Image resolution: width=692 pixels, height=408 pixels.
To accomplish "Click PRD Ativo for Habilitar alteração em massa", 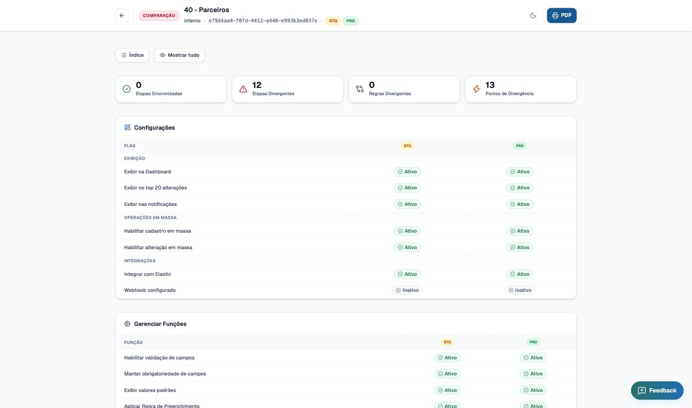I will click(x=520, y=247).
